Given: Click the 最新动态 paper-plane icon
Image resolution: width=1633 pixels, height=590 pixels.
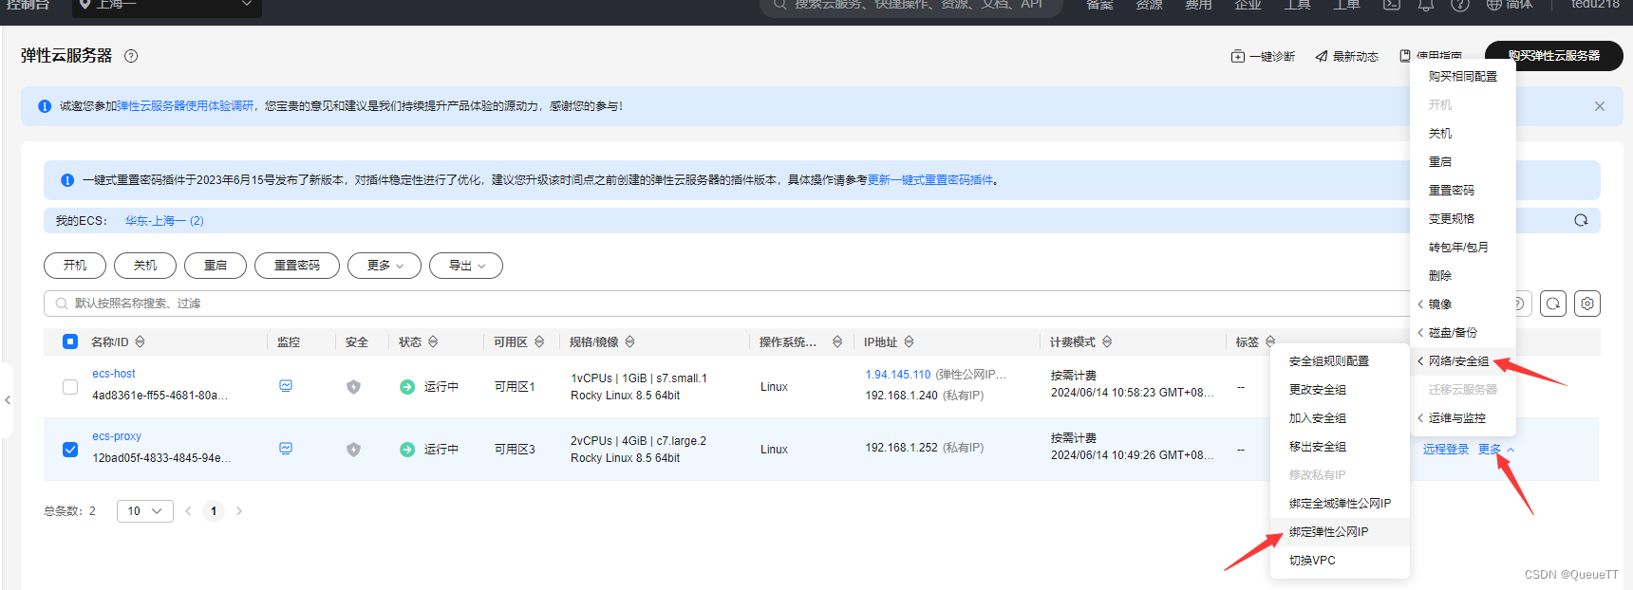Looking at the screenshot, I should 1322,57.
